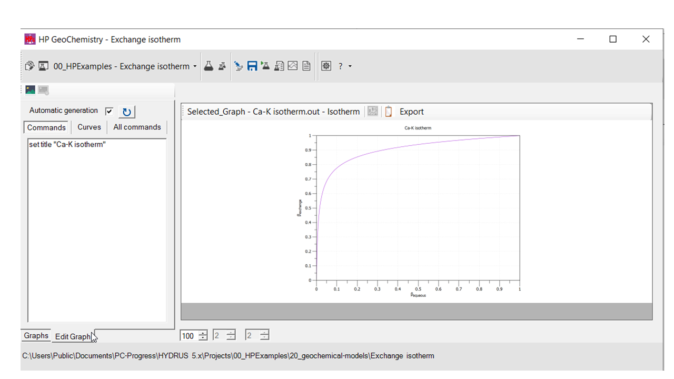The height and width of the screenshot is (379, 674).
Task: Click the value field showing 100
Action: [188, 336]
